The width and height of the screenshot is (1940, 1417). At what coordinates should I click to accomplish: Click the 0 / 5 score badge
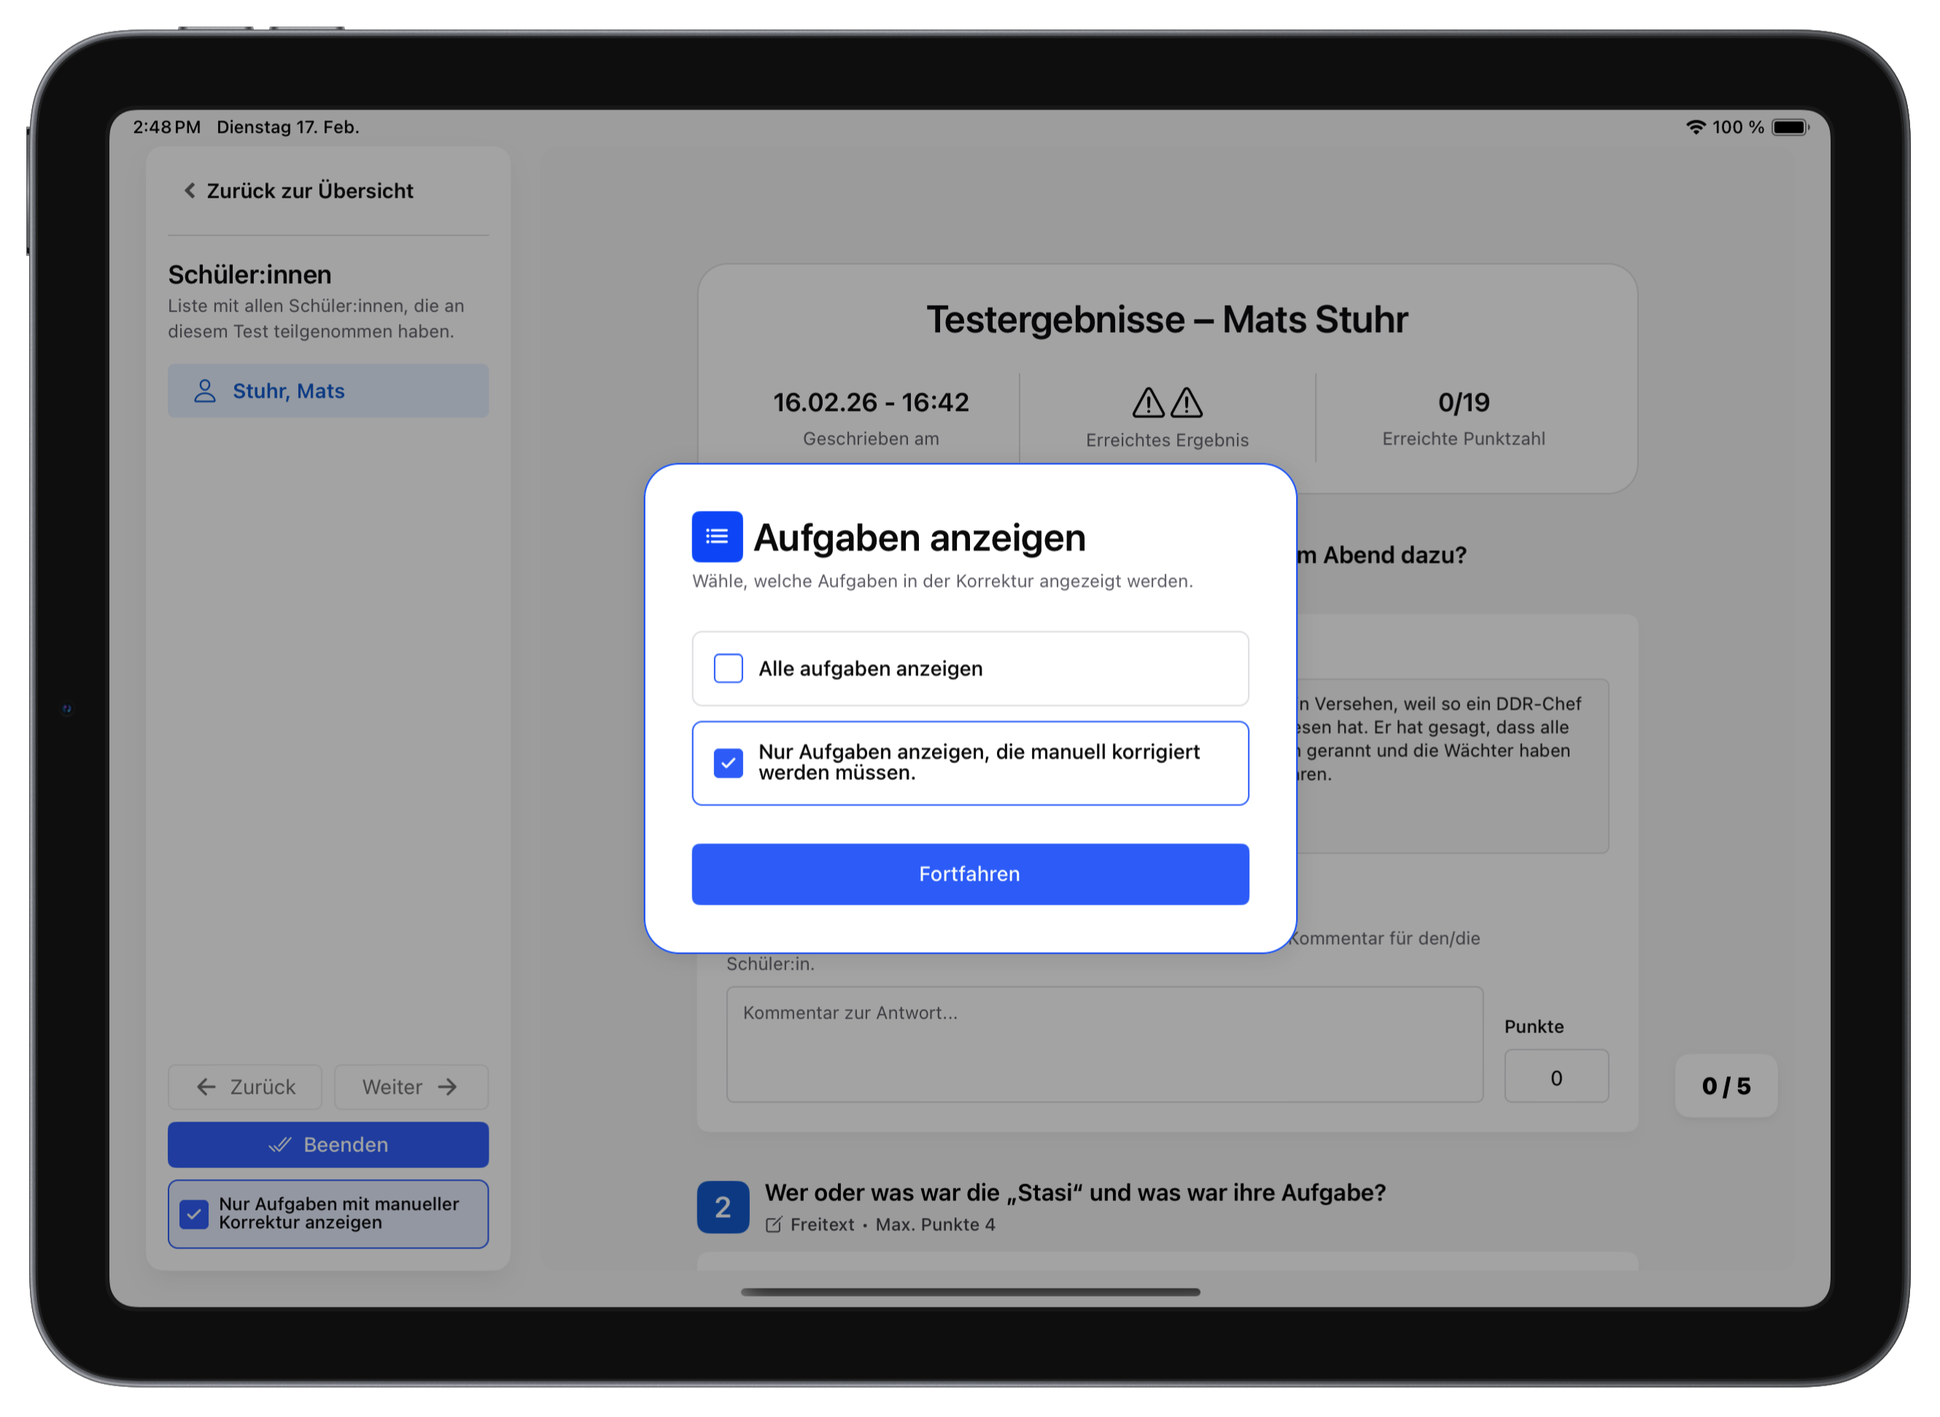pos(1725,1086)
